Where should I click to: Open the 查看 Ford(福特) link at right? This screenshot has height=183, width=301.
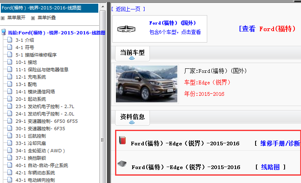tap(267, 29)
